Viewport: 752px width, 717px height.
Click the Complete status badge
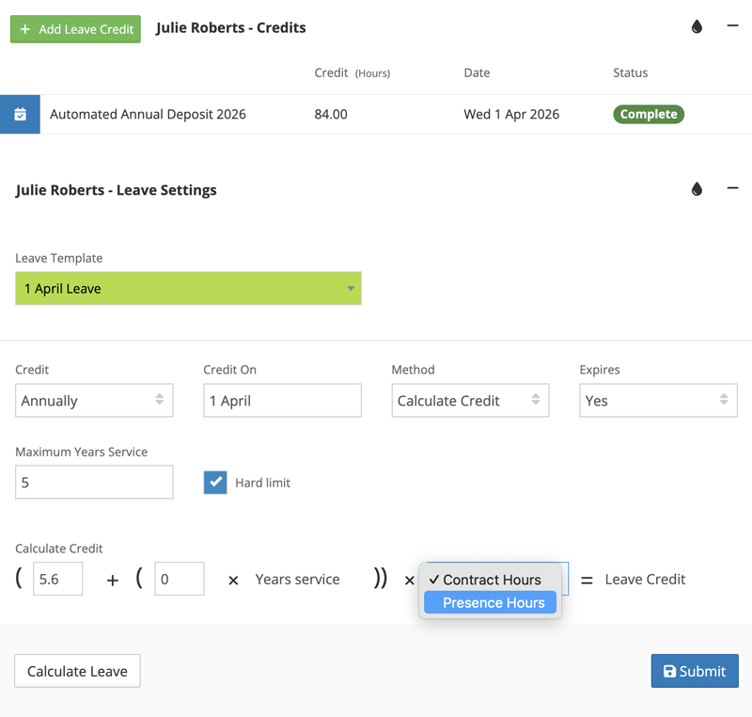coord(649,114)
